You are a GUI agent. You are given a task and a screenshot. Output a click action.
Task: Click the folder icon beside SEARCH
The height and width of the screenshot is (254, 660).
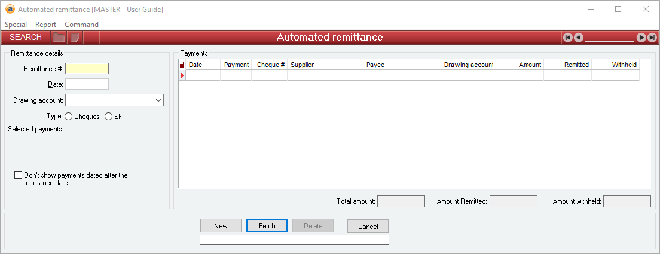(59, 38)
